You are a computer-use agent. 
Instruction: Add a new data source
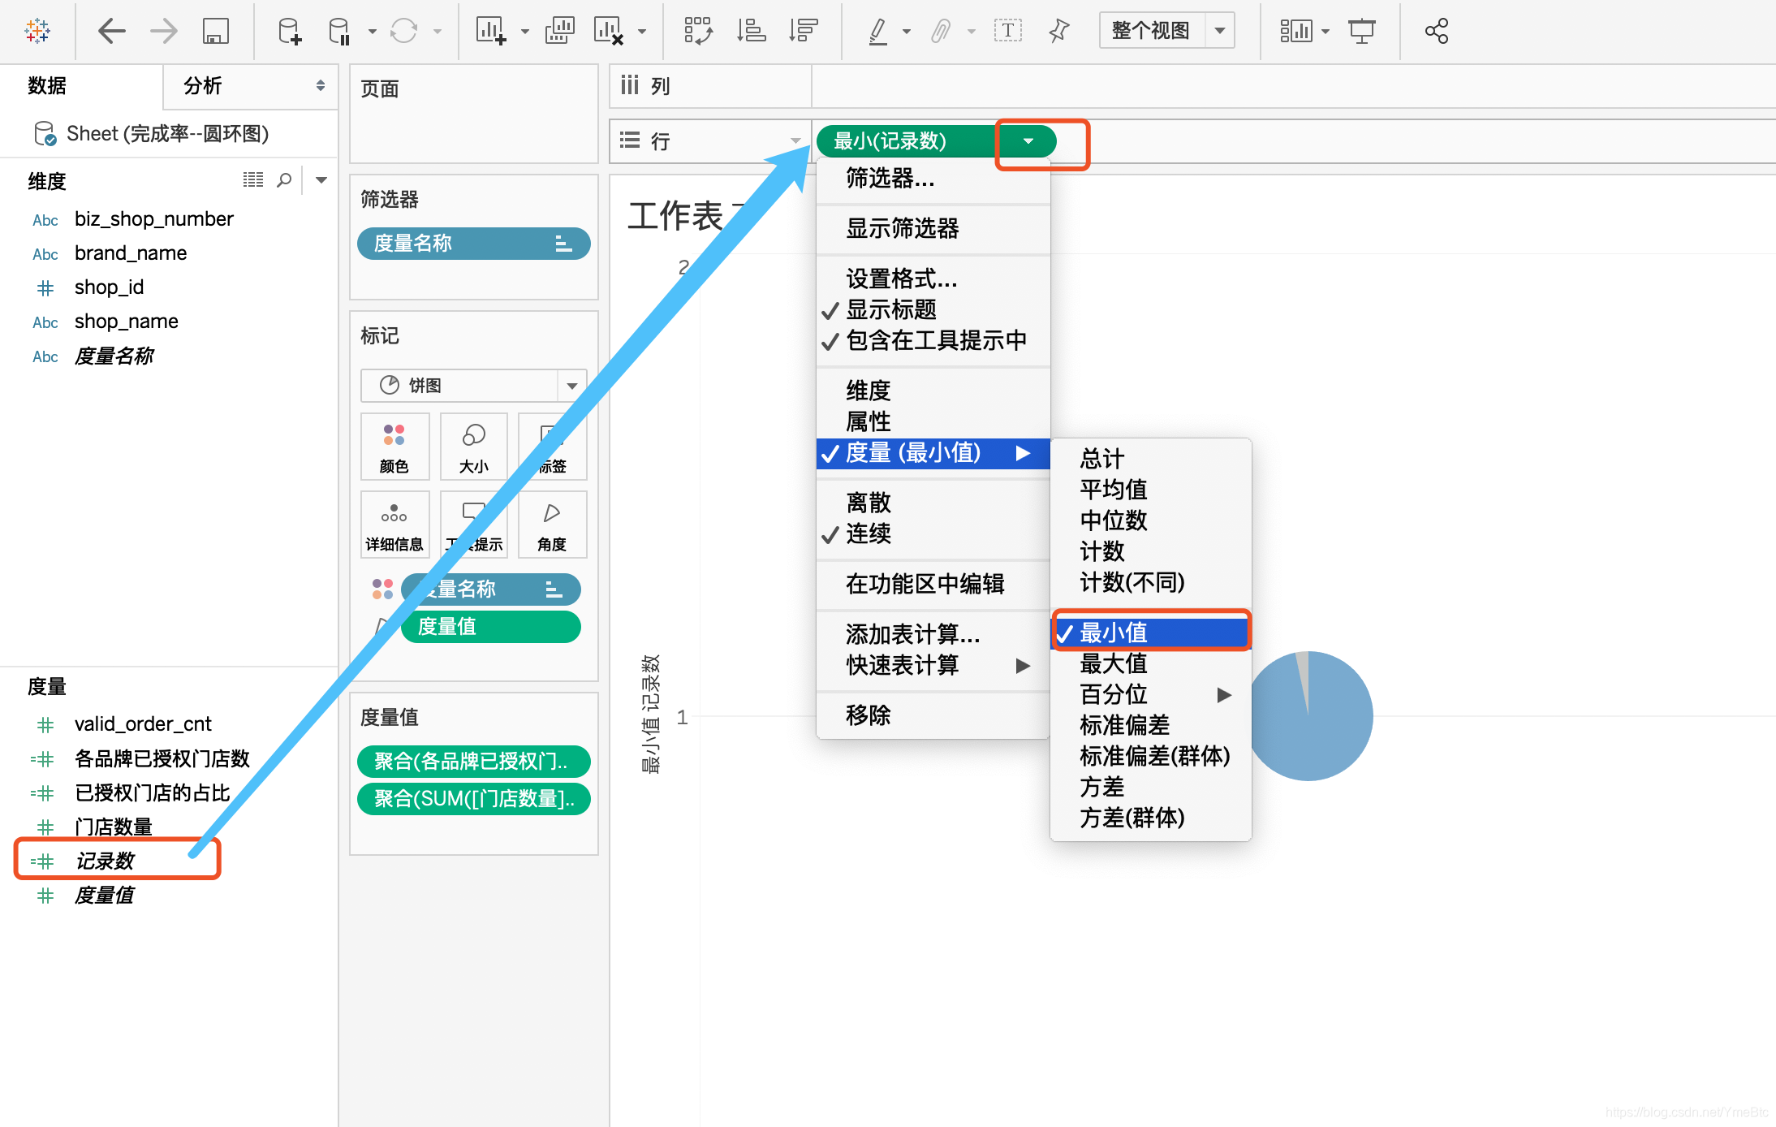point(290,31)
